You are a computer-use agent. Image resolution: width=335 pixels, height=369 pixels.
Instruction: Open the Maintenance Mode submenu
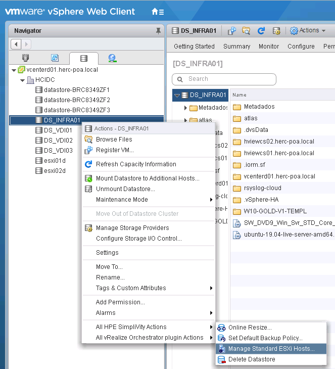[x=149, y=200]
